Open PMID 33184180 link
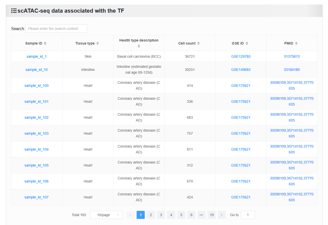Image resolution: width=328 pixels, height=225 pixels. (292, 70)
